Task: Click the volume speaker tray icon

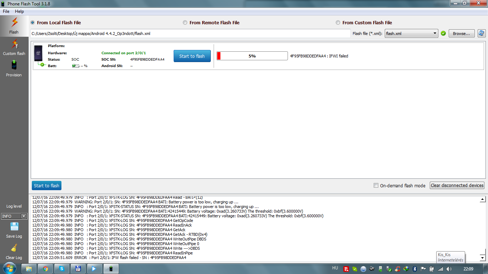Action: pyautogui.click(x=449, y=269)
